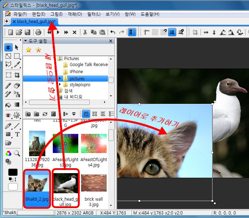Collapse the 도구 설정 panel arrow
Screen dimensions: 249x218
(x=26, y=41)
